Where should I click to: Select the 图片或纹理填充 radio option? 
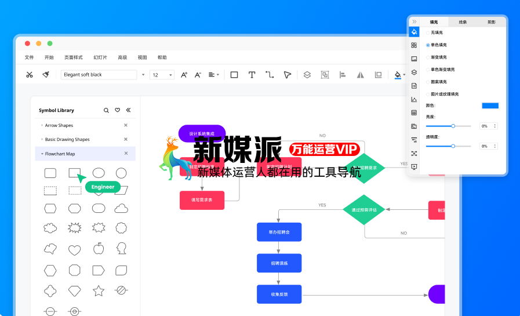tap(428, 94)
